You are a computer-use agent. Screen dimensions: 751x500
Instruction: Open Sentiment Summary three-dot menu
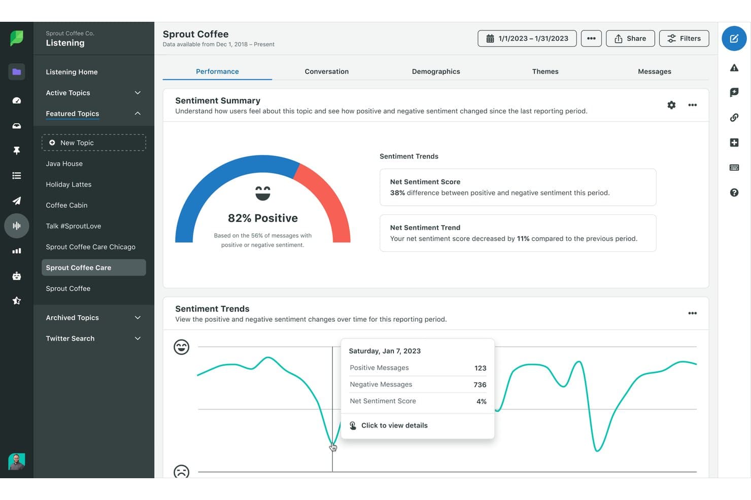692,105
